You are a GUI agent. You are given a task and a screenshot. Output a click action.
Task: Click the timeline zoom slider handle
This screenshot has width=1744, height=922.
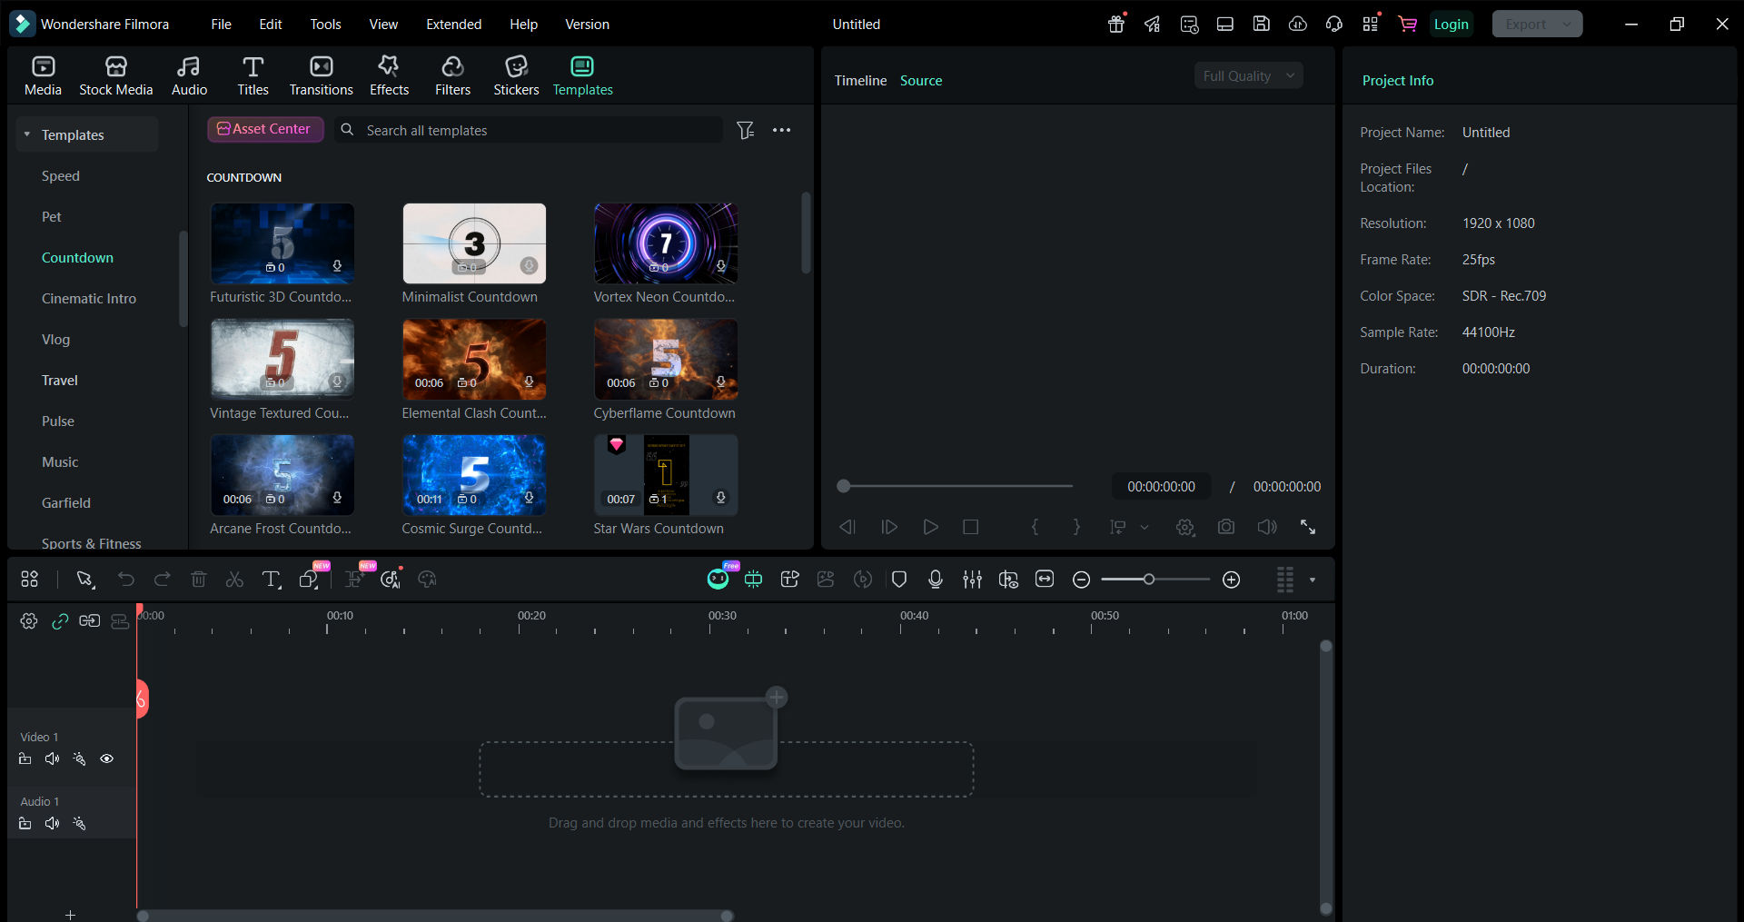coord(1148,580)
